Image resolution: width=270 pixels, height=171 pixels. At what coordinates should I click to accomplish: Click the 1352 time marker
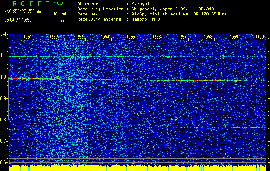[53, 37]
